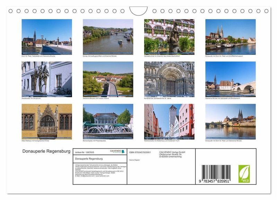Click author name 'Hanna Wagner'
Image resolution: width=277 pixels, height=200 pixels.
point(134,160)
